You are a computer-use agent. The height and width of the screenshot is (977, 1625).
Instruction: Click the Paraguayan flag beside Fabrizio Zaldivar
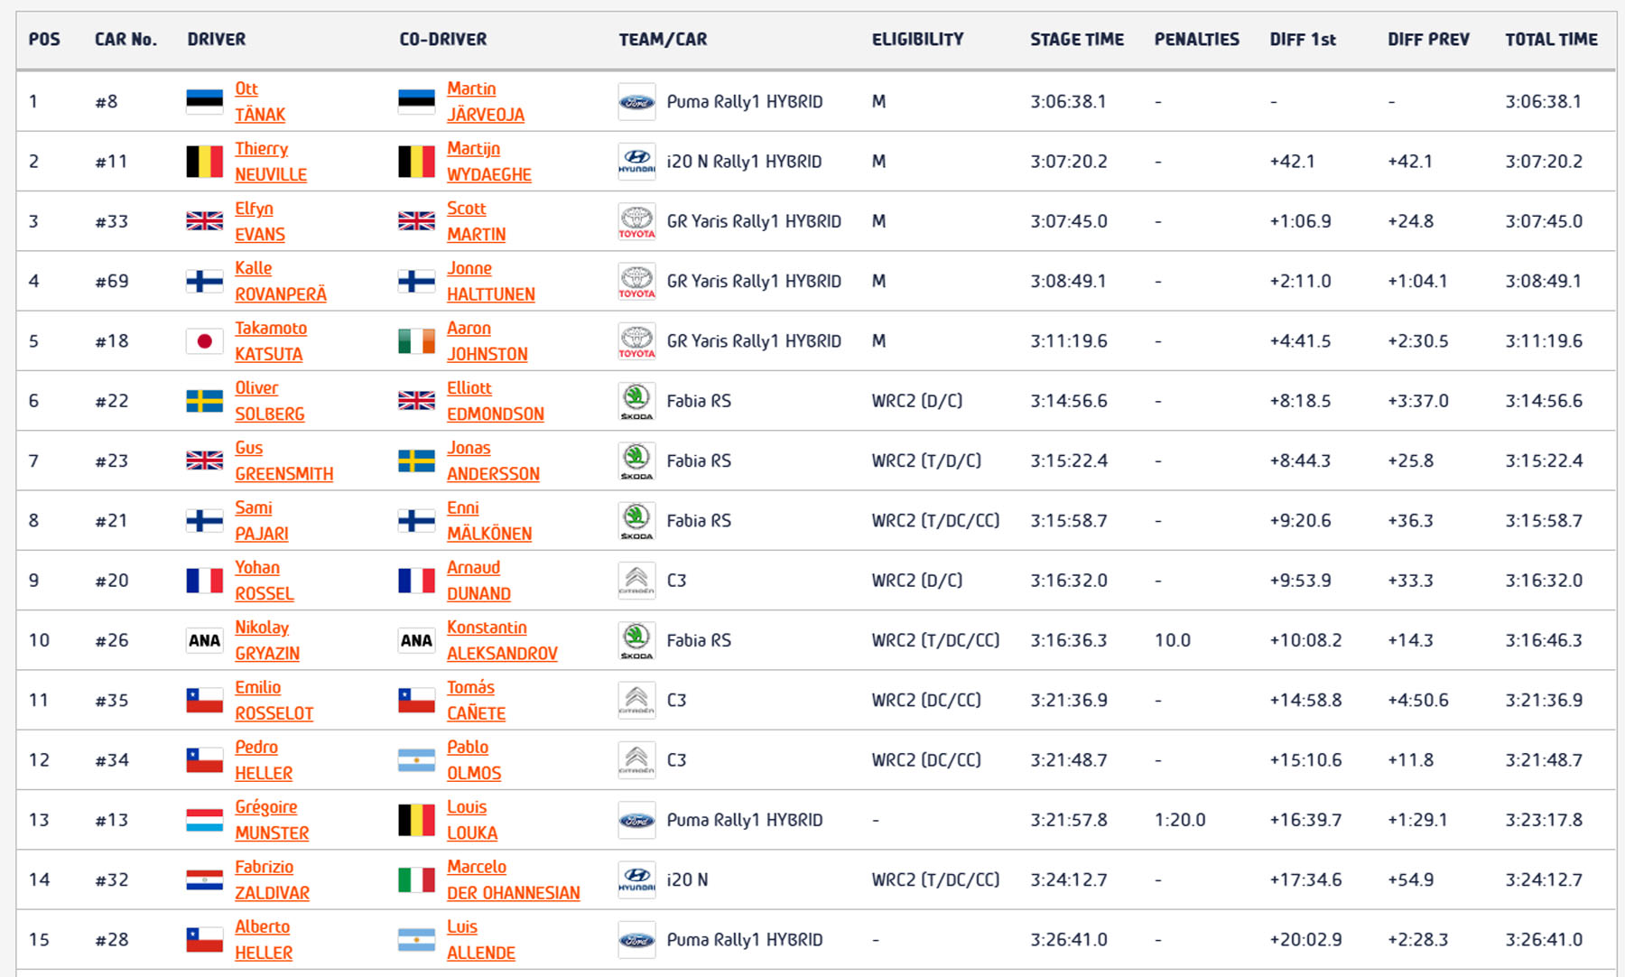pyautogui.click(x=205, y=879)
